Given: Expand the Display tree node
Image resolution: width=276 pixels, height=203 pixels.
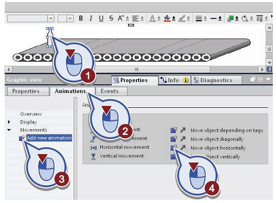Looking at the screenshot, I should [9, 122].
